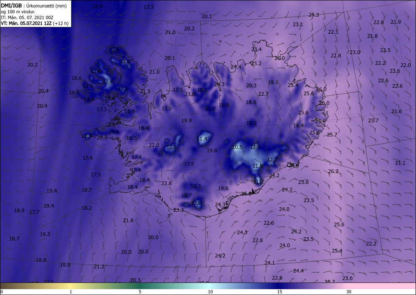The image size is (416, 295).
Task: Click the 15.8 value on the map
Action: [224, 105]
